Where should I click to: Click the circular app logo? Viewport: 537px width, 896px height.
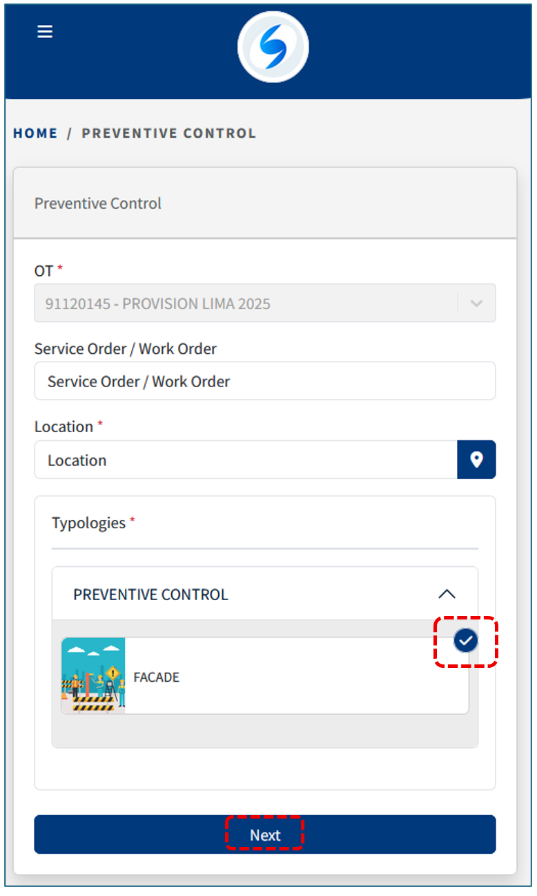[273, 47]
